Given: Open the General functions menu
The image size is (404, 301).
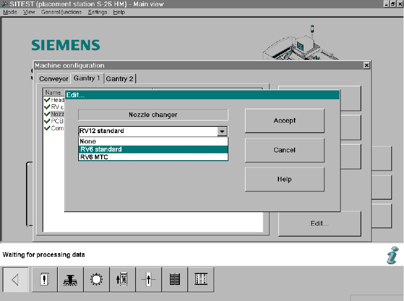Looking at the screenshot, I should point(61,12).
